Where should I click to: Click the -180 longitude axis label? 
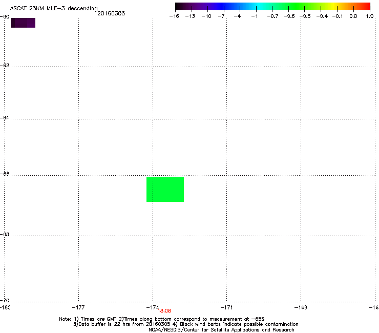pos(5,307)
